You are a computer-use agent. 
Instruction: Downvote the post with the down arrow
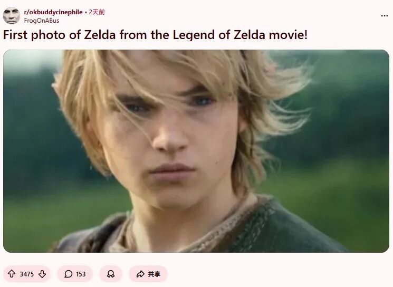tap(42, 274)
